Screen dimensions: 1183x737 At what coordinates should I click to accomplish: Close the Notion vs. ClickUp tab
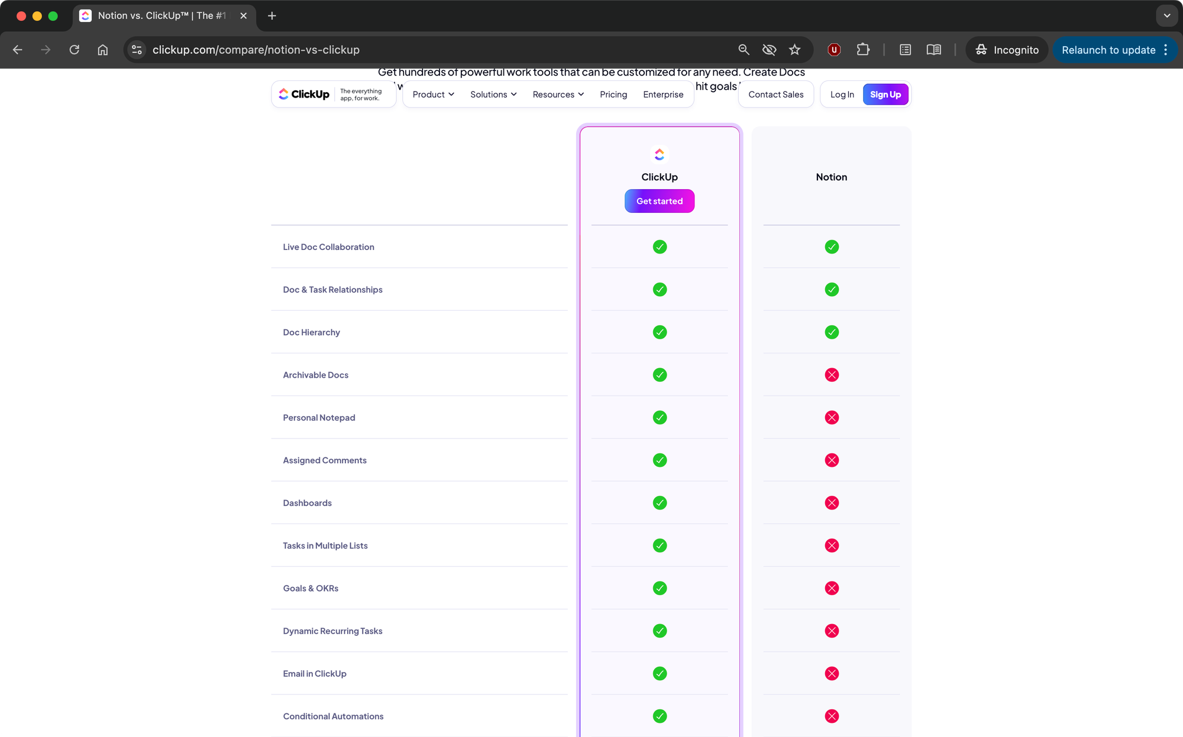[244, 16]
